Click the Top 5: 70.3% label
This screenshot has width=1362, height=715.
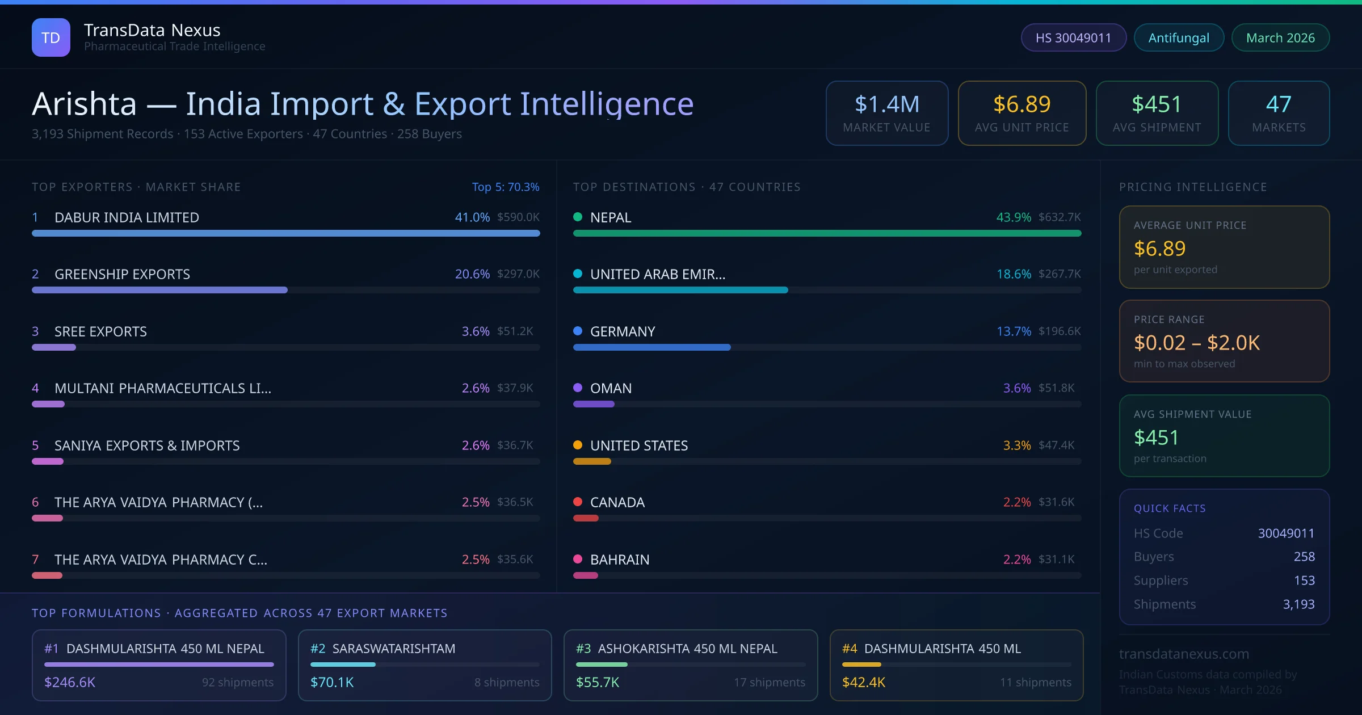[505, 187]
